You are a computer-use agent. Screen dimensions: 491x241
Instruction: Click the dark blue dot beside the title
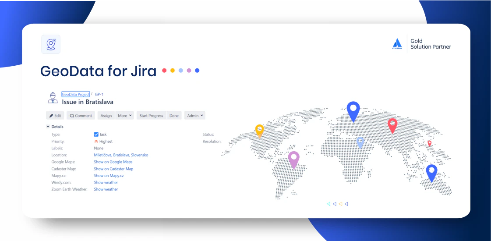197,71
